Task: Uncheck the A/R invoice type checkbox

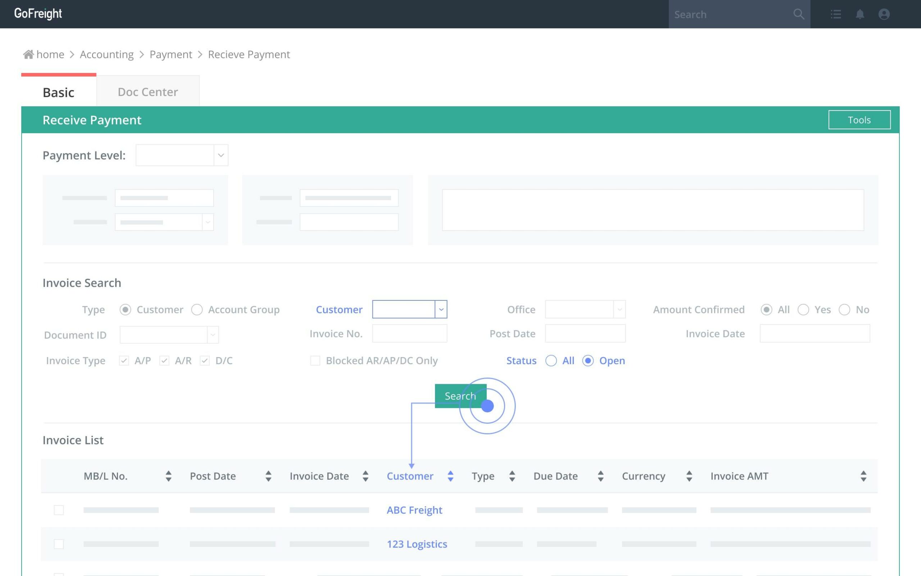Action: point(164,360)
